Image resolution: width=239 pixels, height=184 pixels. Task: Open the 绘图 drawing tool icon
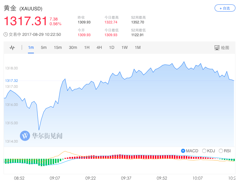217,48
